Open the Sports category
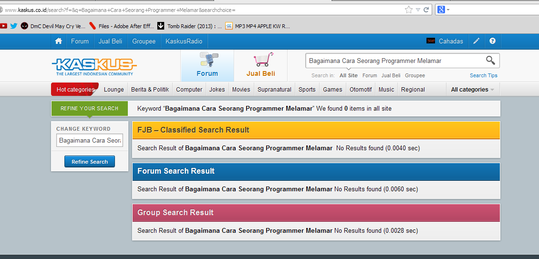 point(307,89)
